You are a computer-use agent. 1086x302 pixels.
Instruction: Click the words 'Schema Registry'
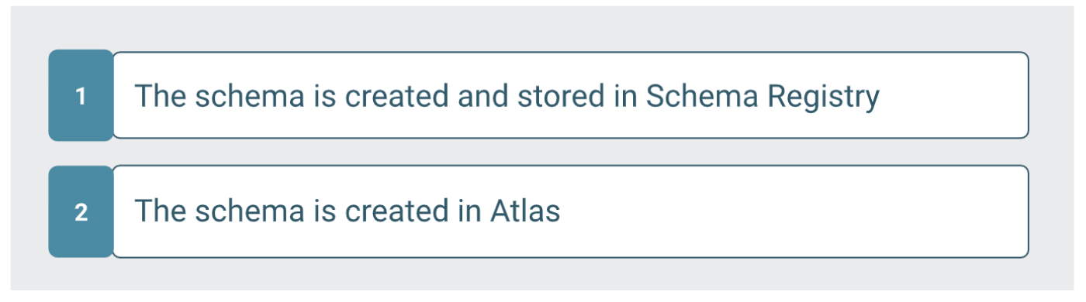[x=763, y=97]
